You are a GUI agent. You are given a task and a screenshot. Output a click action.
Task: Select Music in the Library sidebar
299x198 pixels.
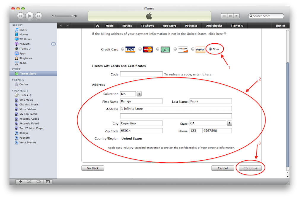point(33,30)
